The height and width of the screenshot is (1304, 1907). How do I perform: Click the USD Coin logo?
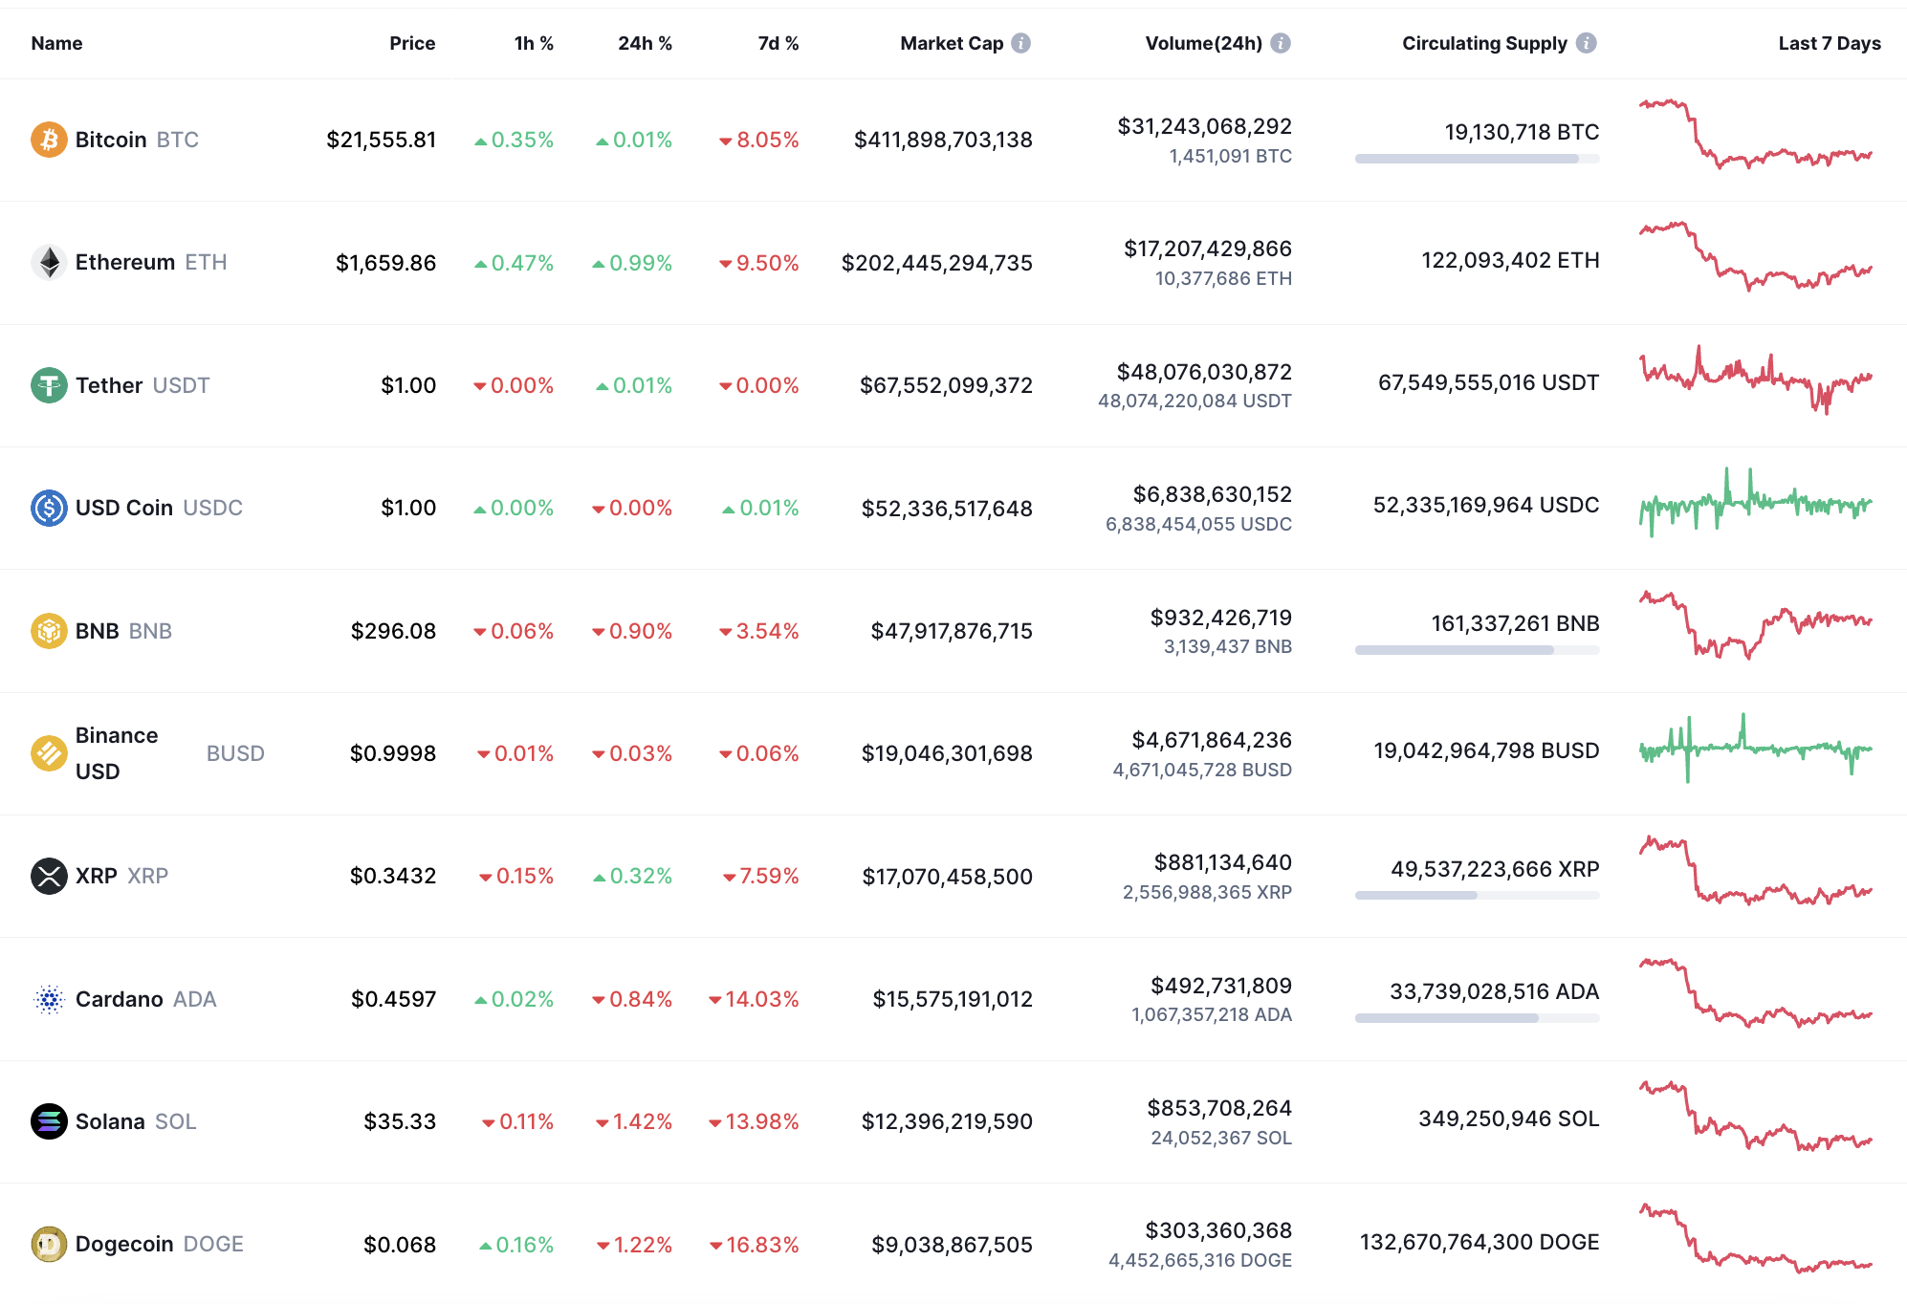tap(47, 508)
